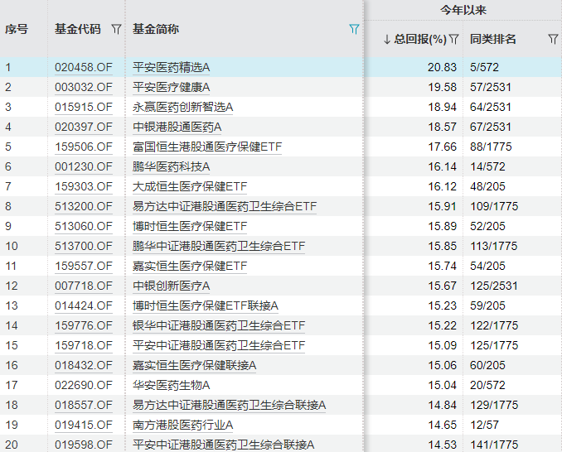
Task: Open fund code 018432.OF
Action: 84,365
